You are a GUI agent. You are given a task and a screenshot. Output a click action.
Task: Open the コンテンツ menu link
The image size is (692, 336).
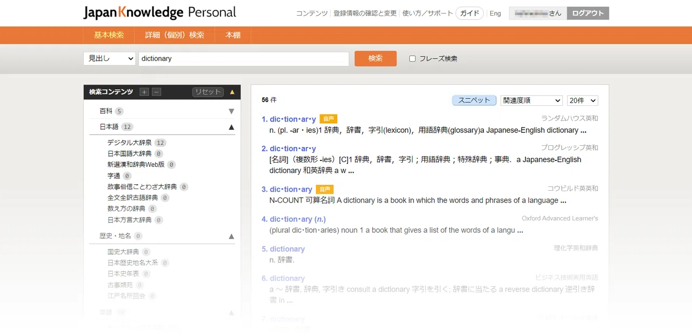[x=312, y=14]
